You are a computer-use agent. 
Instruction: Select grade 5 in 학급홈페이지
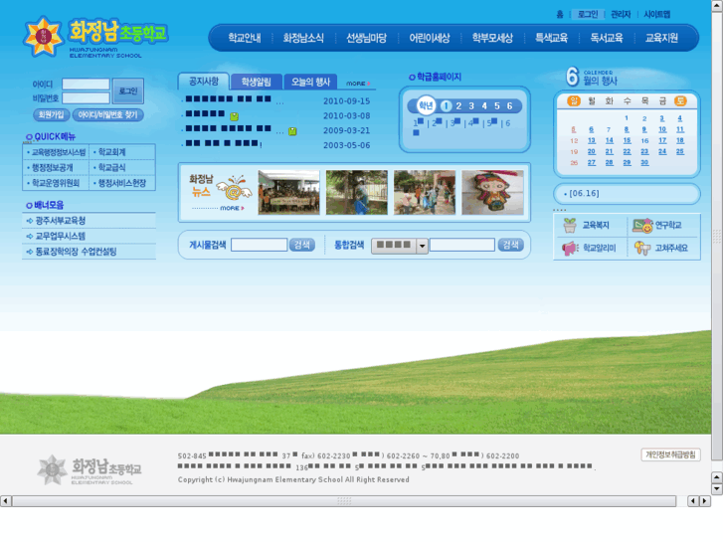coord(497,106)
